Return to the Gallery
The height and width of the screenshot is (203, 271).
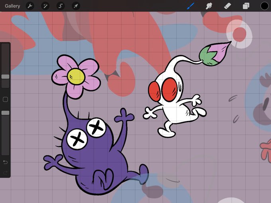click(x=12, y=6)
